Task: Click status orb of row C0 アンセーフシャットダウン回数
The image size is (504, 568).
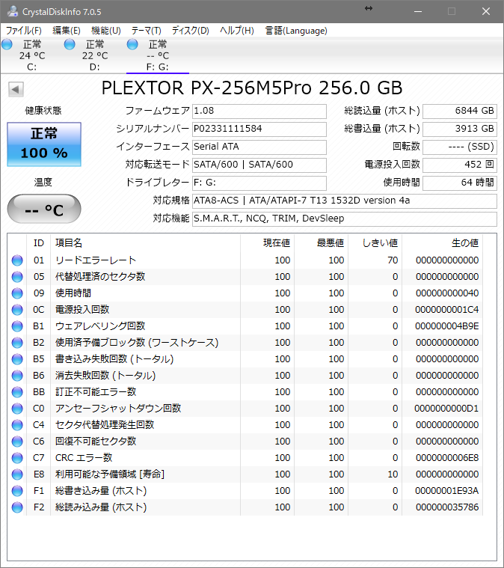Action: pos(17,409)
